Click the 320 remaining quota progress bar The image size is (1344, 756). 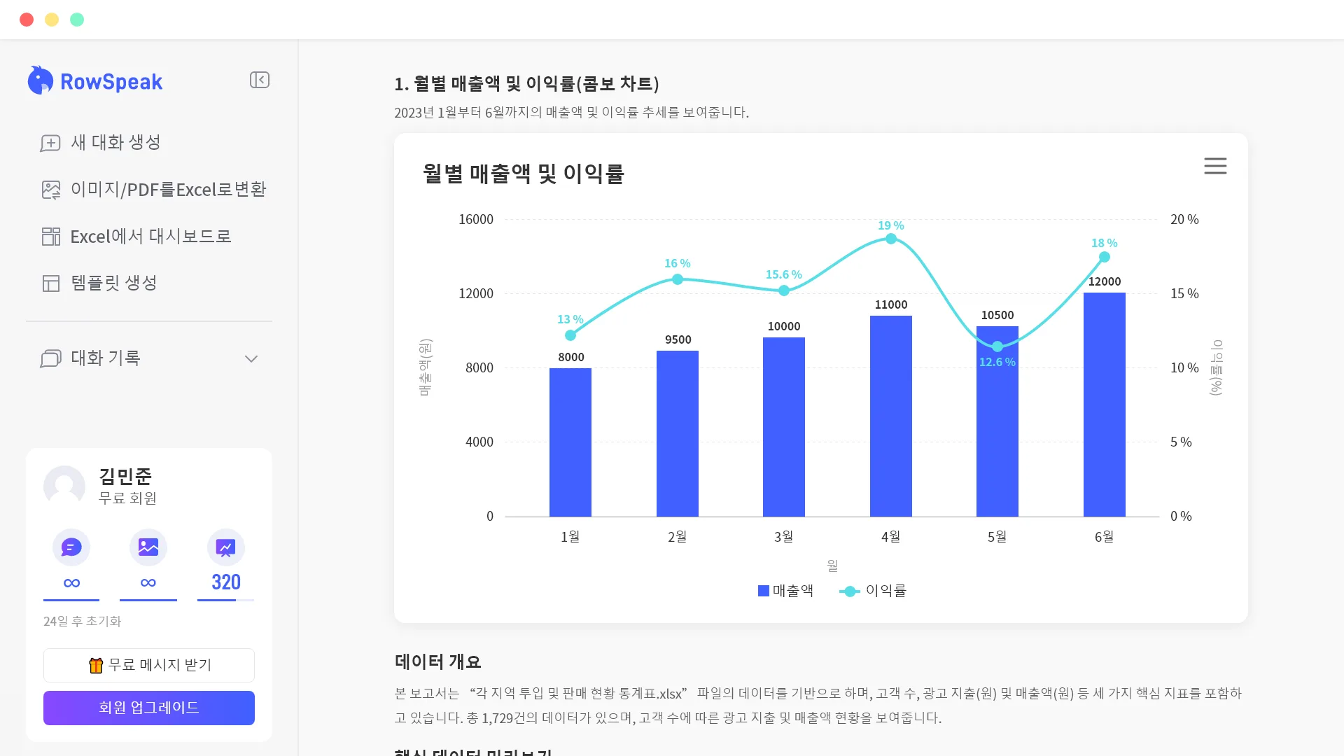tap(225, 600)
